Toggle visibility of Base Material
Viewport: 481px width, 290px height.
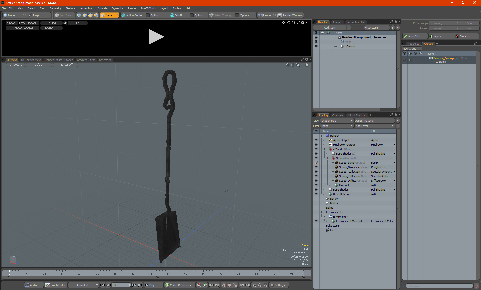coord(316,194)
